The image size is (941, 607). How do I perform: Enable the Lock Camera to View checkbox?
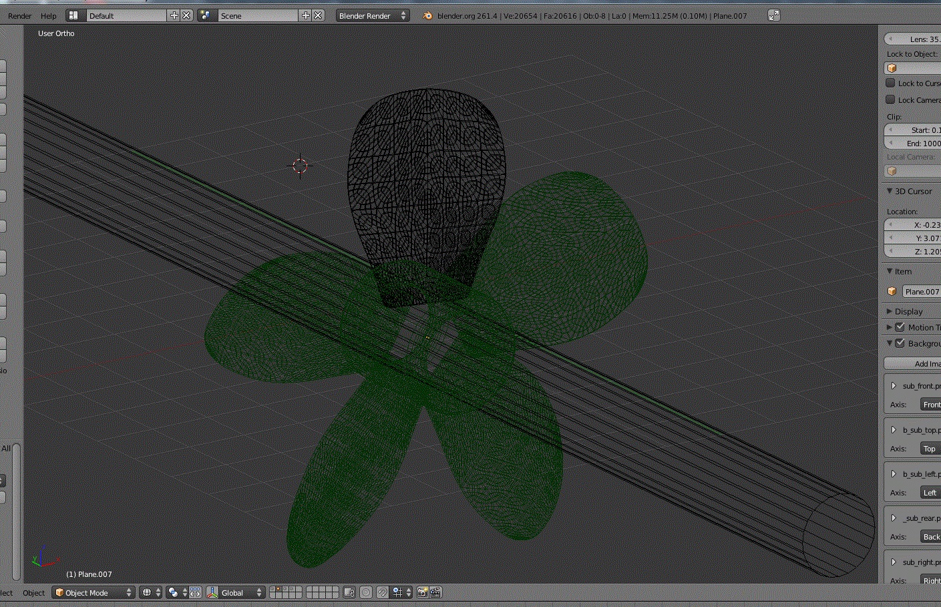[x=890, y=99]
